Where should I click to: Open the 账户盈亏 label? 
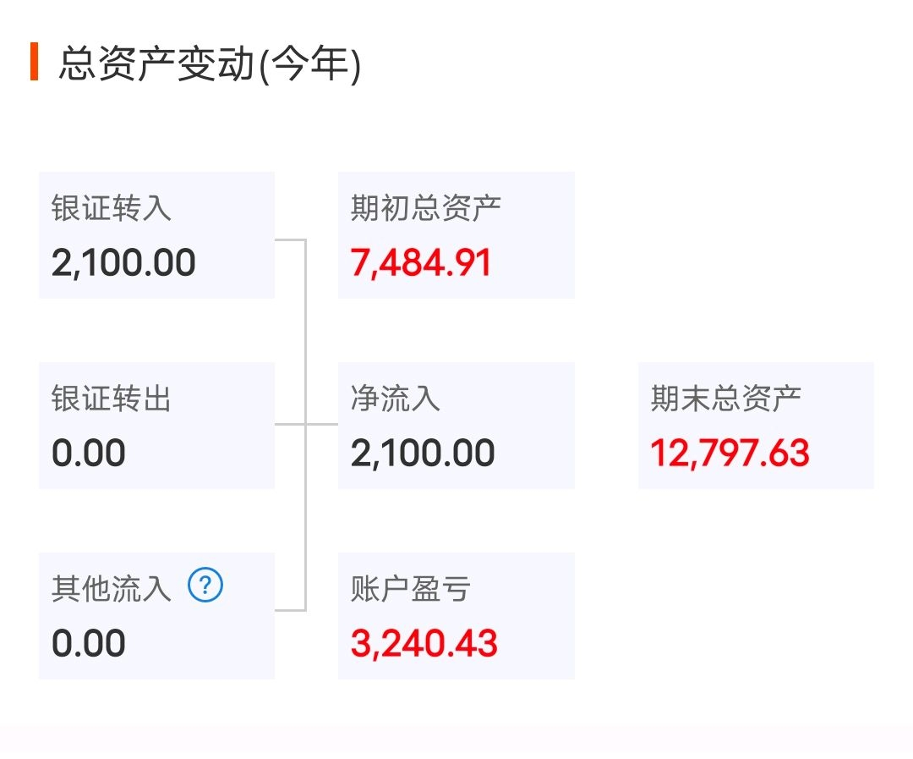click(x=411, y=589)
